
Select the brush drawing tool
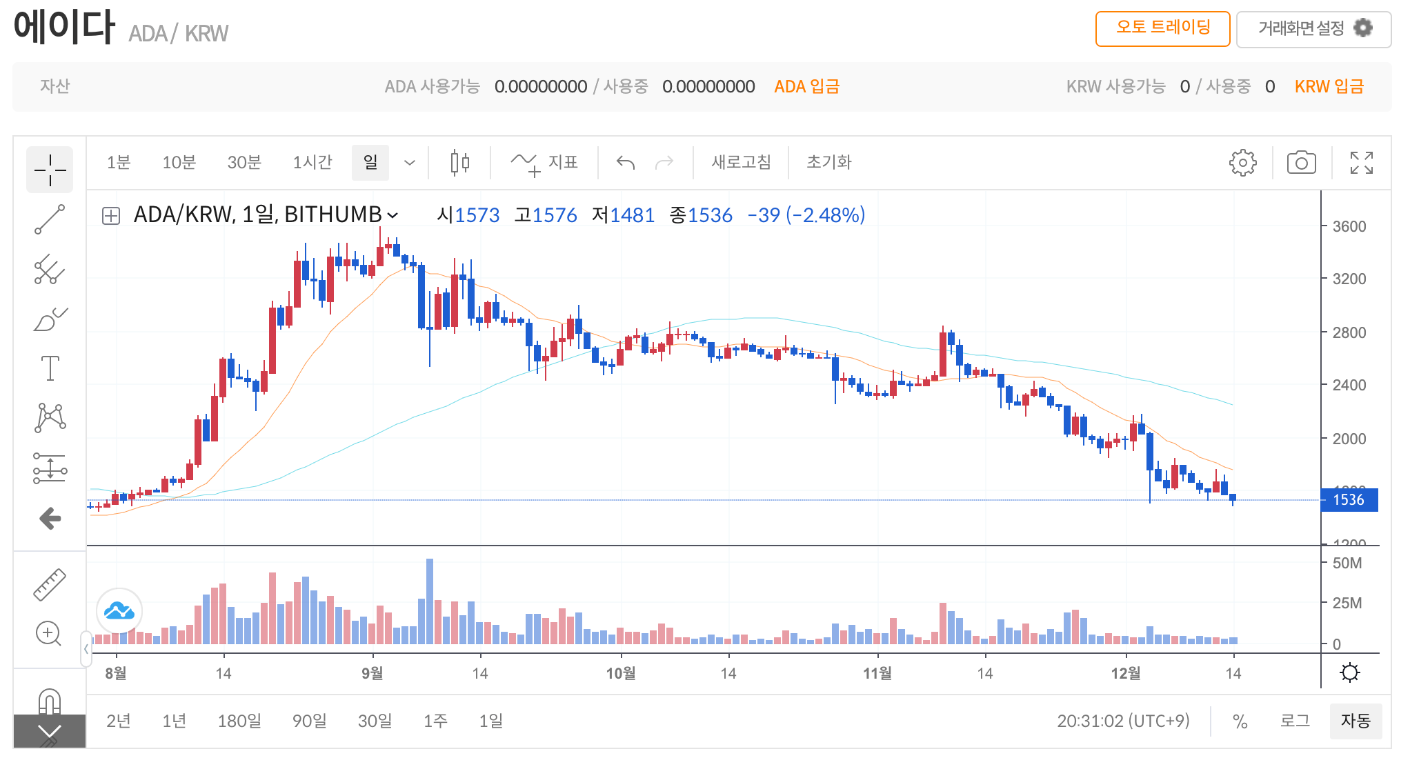coord(50,319)
